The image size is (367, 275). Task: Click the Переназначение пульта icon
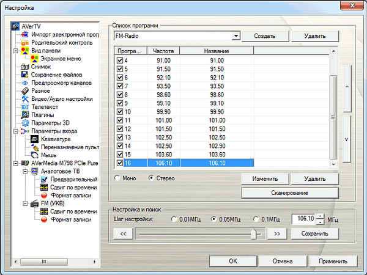tap(35, 147)
